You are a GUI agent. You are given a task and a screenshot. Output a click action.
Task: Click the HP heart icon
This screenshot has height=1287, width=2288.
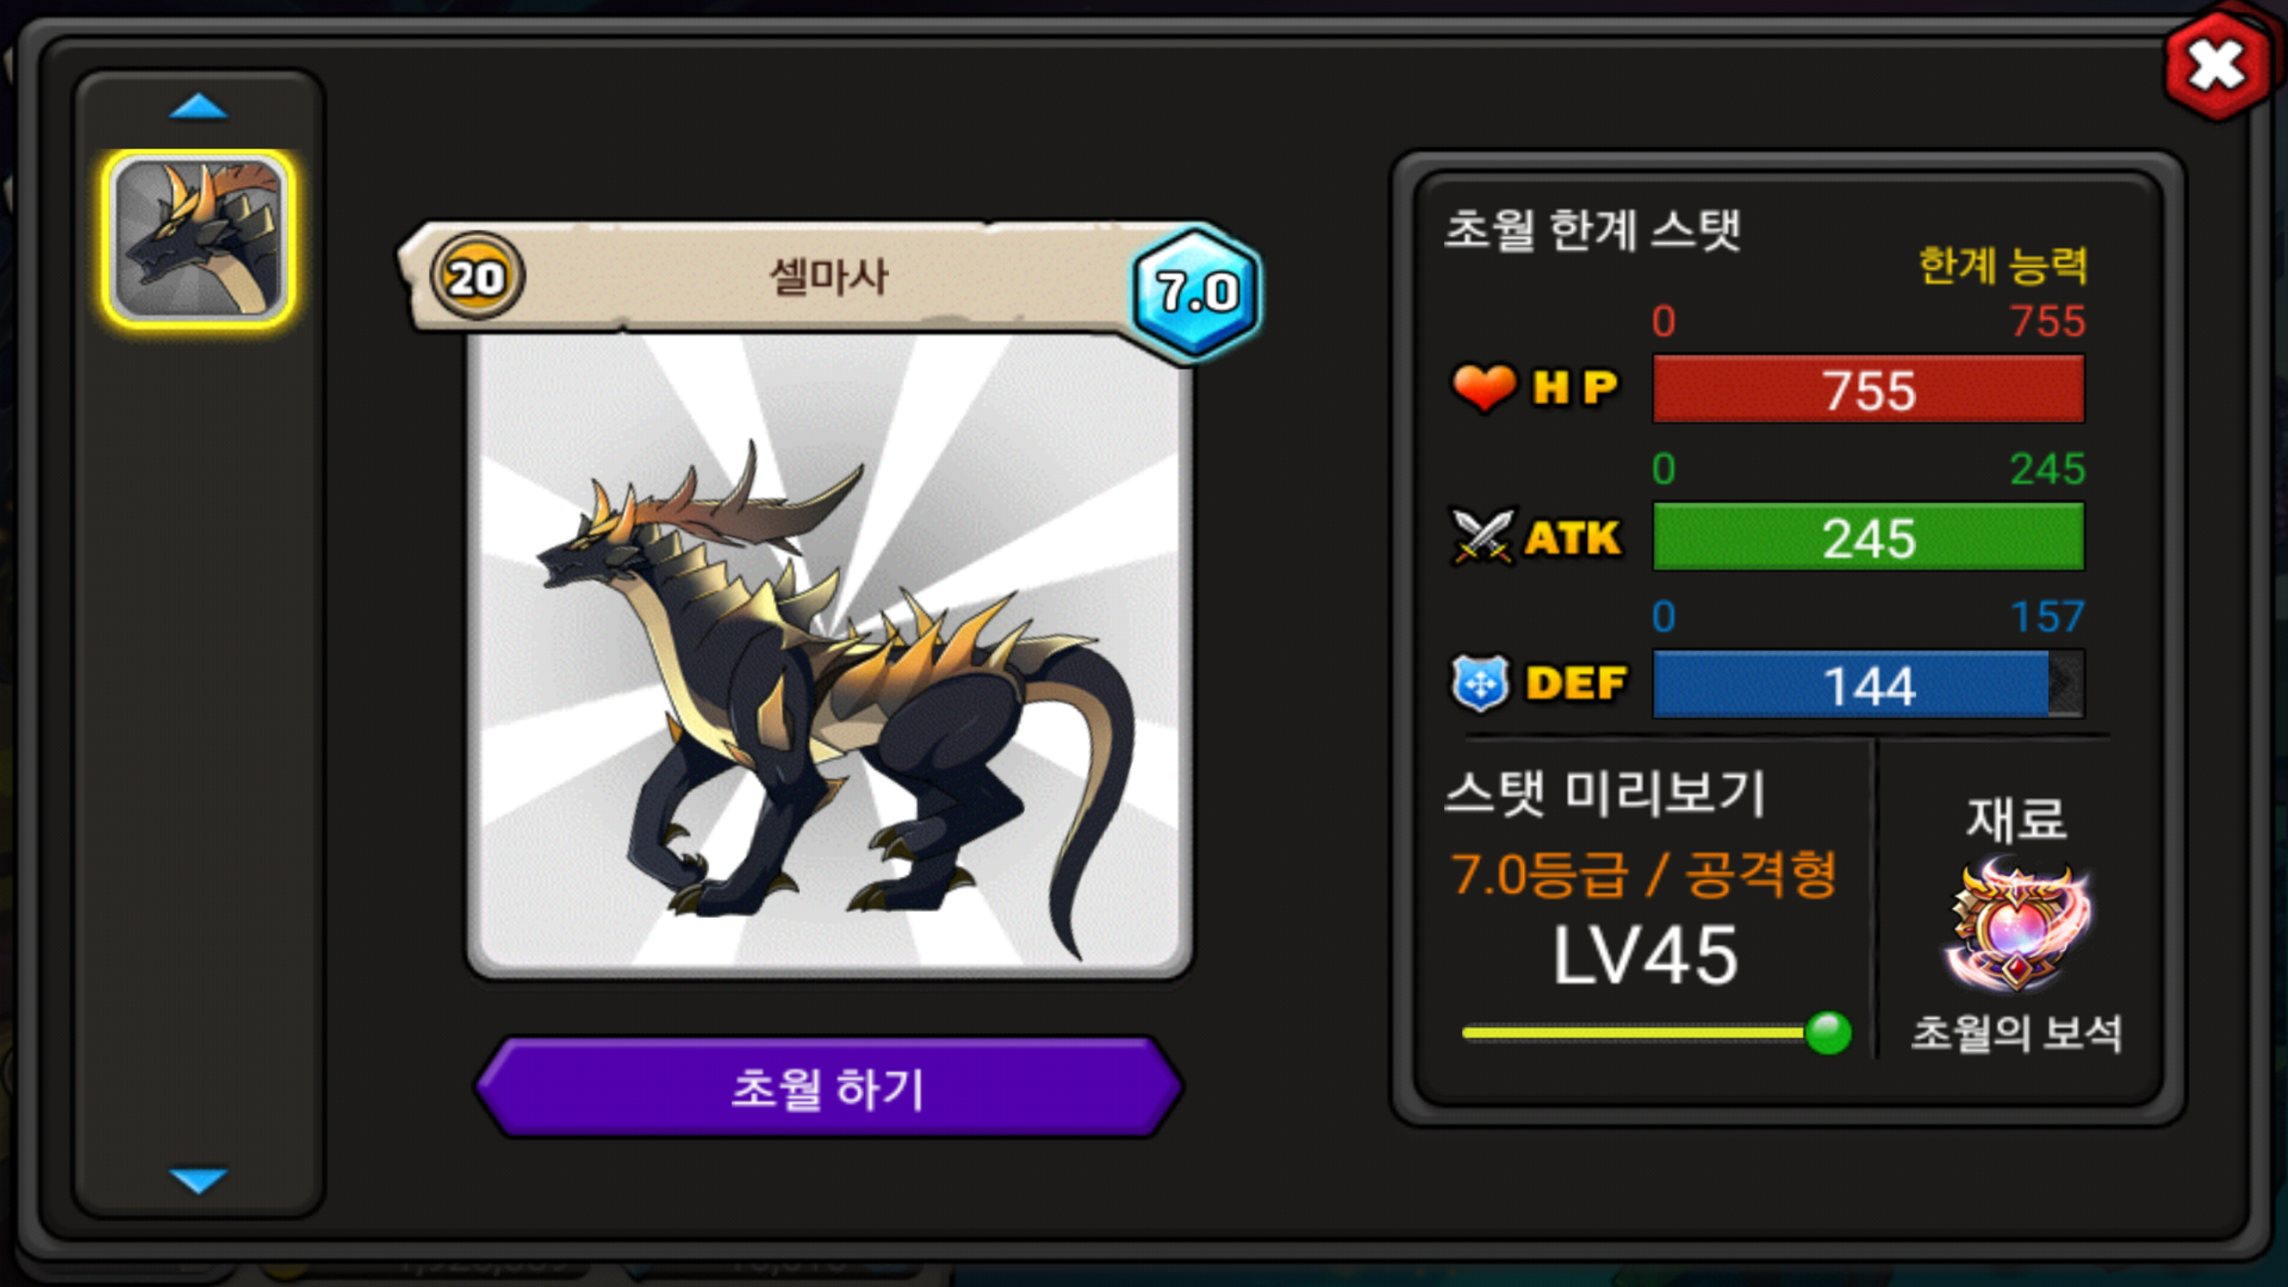tap(1484, 388)
